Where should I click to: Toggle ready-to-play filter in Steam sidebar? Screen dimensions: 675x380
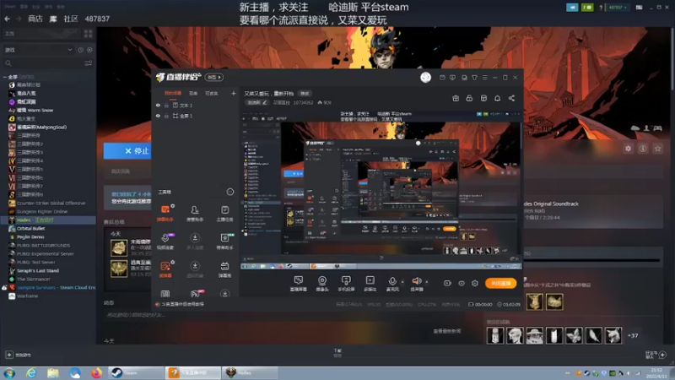click(89, 50)
